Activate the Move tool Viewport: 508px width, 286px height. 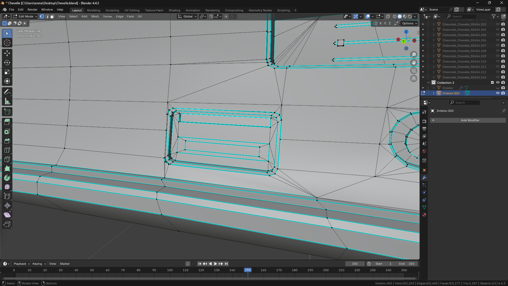[x=7, y=53]
